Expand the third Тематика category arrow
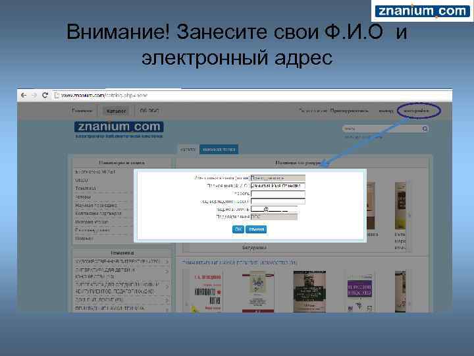Screen dimensions: 474x356 tap(167, 286)
